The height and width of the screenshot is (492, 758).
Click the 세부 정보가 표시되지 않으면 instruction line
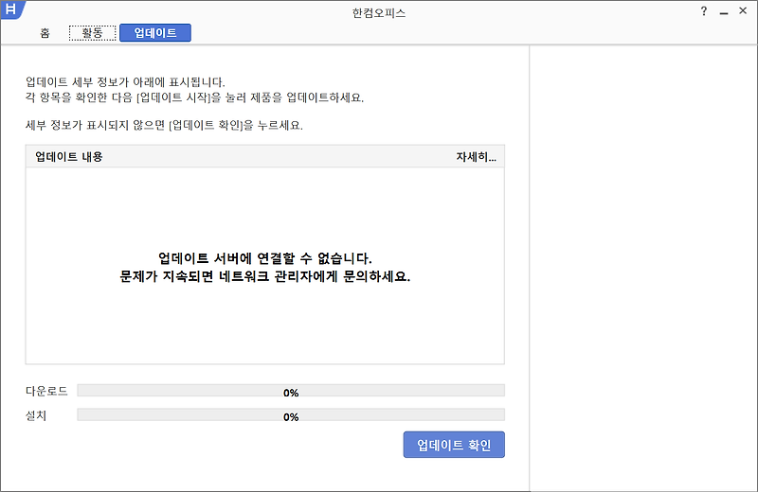tap(164, 126)
